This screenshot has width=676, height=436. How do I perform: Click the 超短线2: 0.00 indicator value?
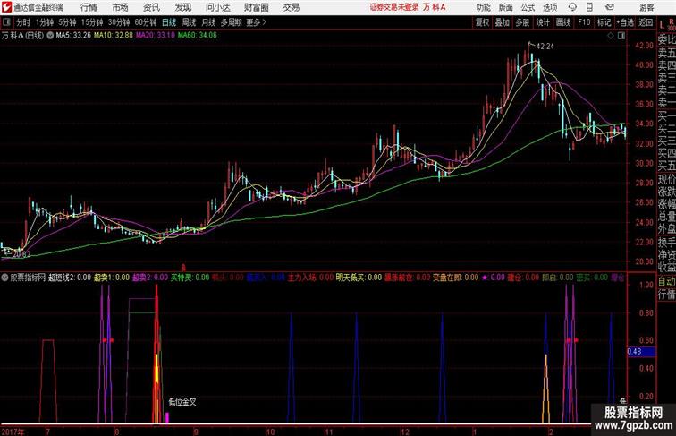(70, 278)
